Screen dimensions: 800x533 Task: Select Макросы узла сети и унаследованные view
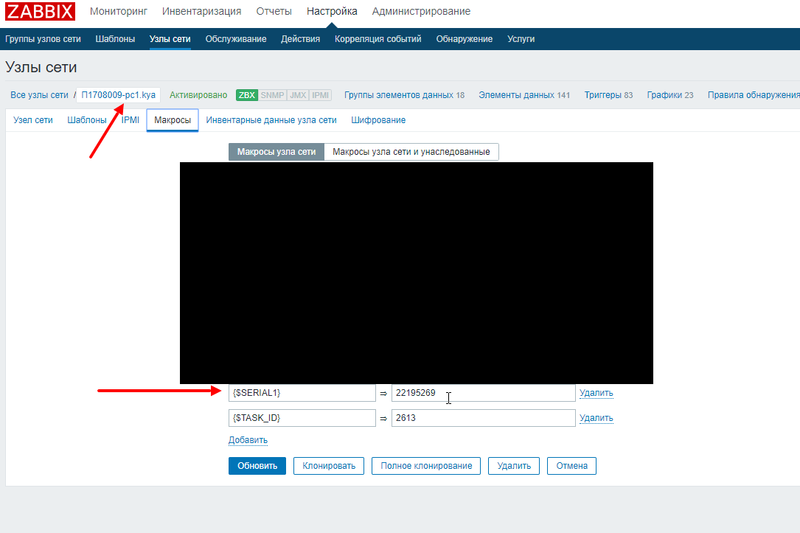(x=411, y=151)
